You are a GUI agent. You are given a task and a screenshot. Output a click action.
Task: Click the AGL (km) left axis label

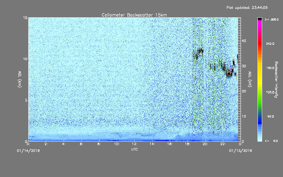pos(20,79)
